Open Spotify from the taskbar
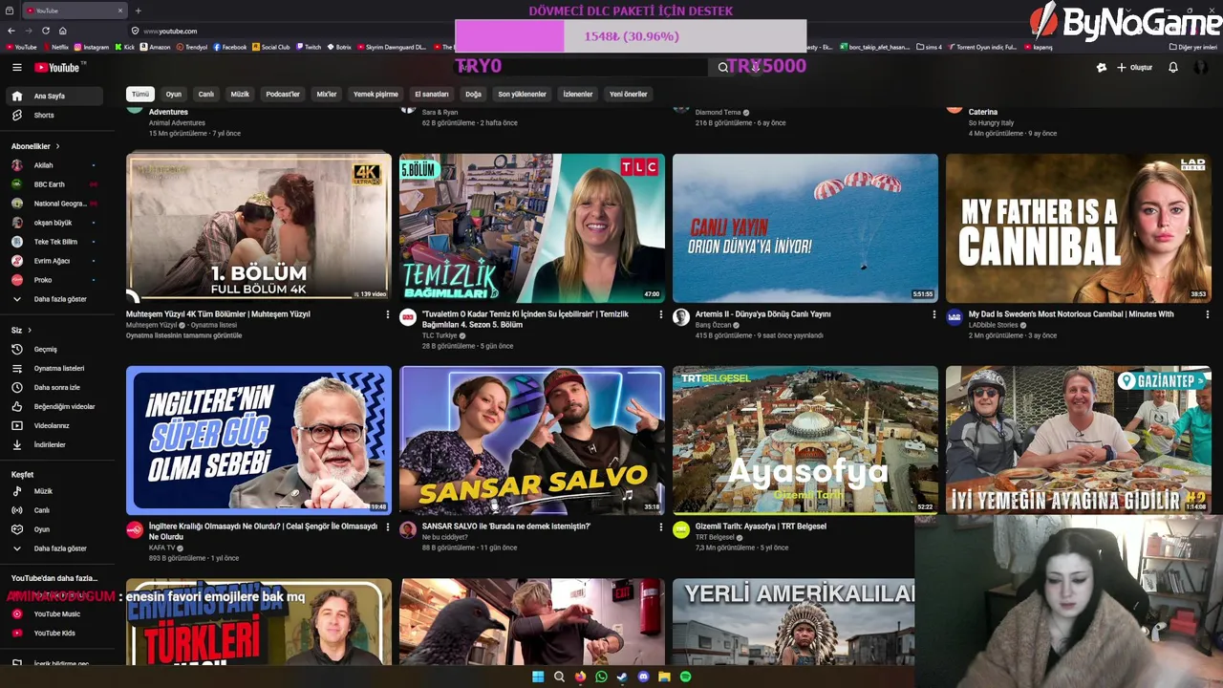The height and width of the screenshot is (688, 1223). pos(685,677)
